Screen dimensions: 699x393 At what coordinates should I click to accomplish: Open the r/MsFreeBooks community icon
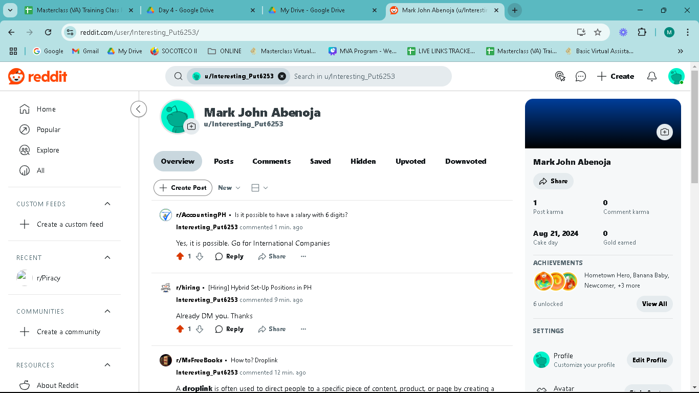pyautogui.click(x=165, y=360)
